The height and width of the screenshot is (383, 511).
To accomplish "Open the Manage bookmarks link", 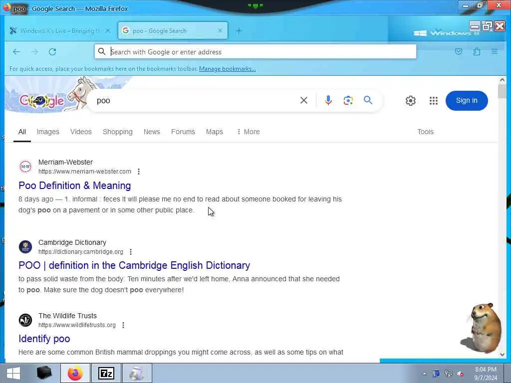I will 227,69.
